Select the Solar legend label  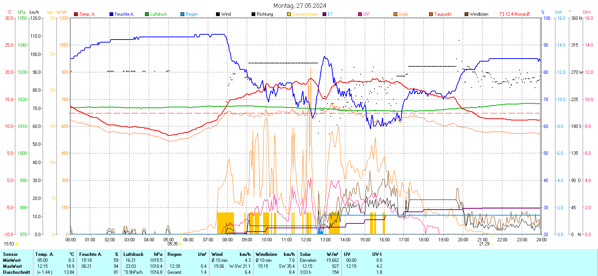[403, 14]
